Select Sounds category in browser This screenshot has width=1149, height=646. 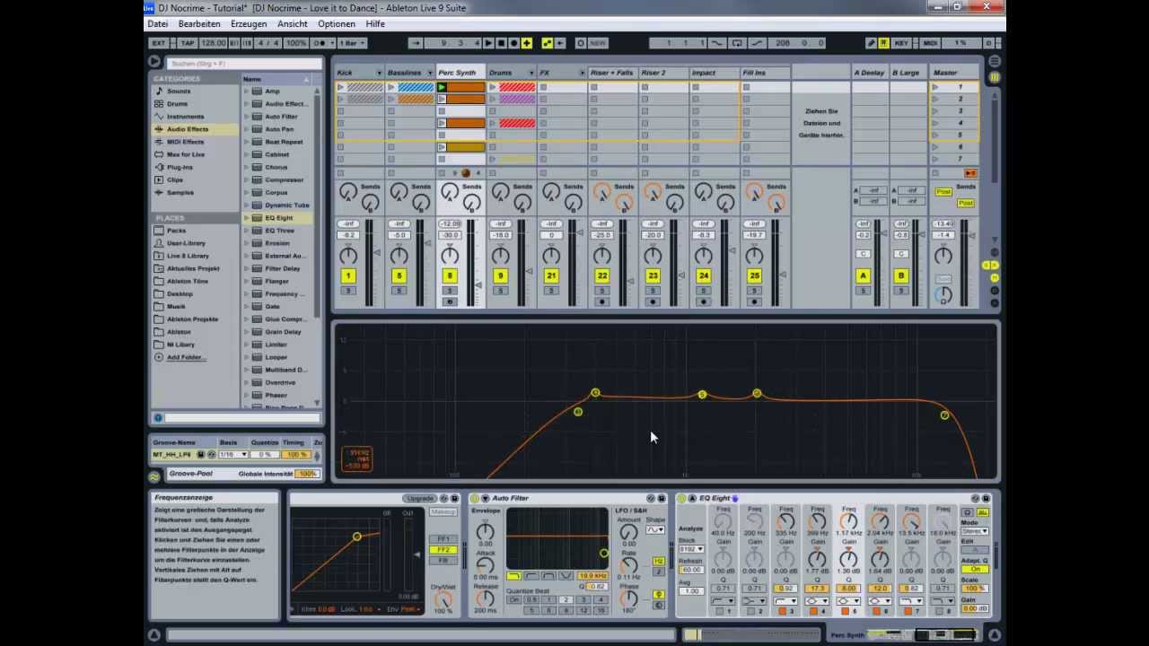tap(179, 91)
